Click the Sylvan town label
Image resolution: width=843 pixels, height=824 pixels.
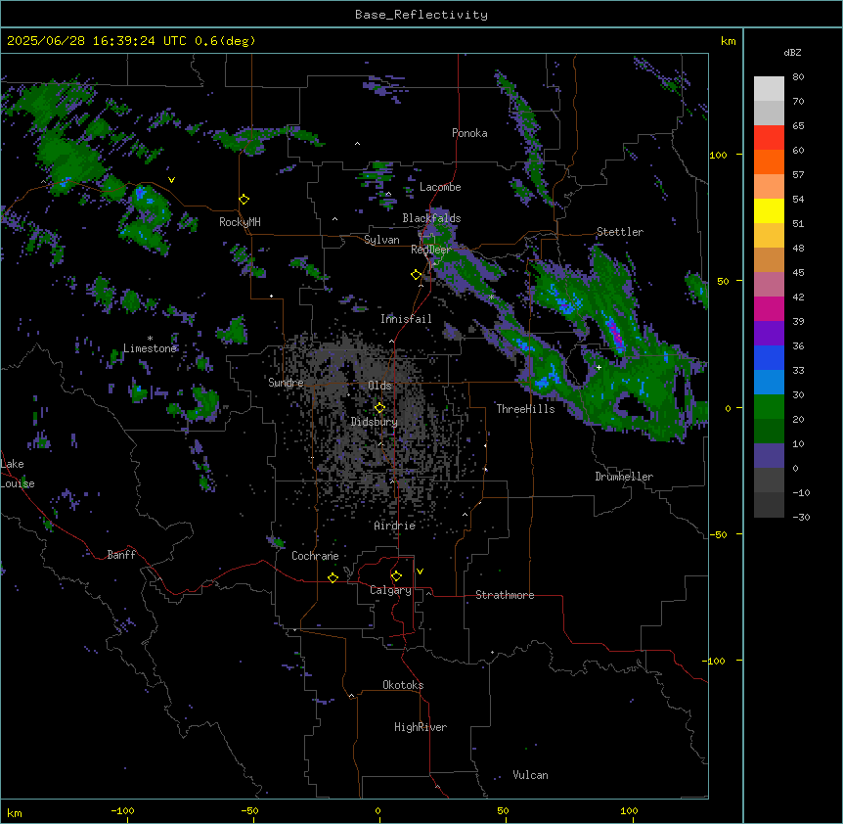[381, 240]
